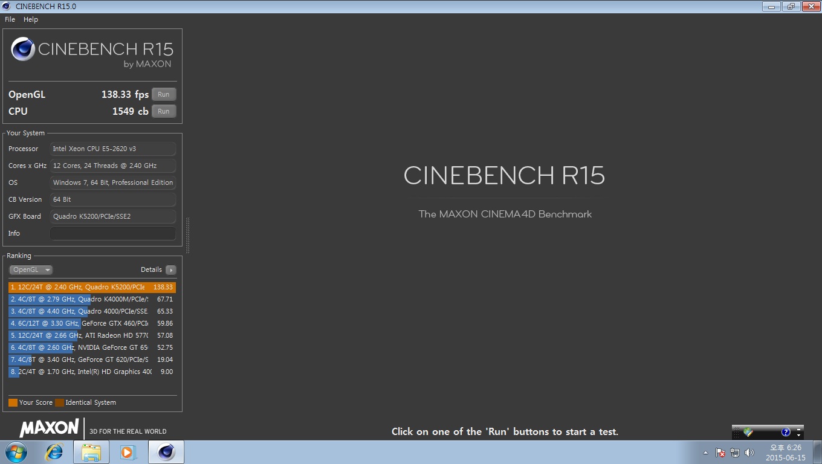
Task: Launch Internet Explorer from taskbar
Action: pos(54,452)
